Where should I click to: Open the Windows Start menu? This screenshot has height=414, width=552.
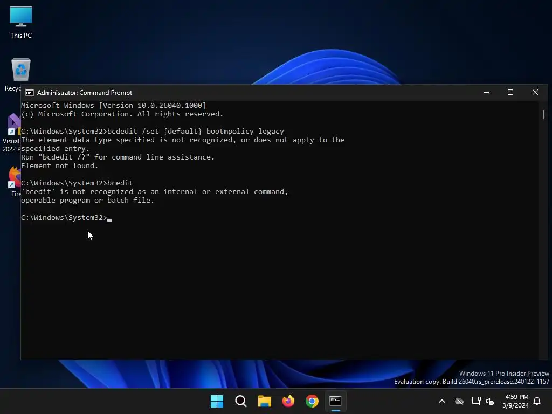click(x=217, y=401)
